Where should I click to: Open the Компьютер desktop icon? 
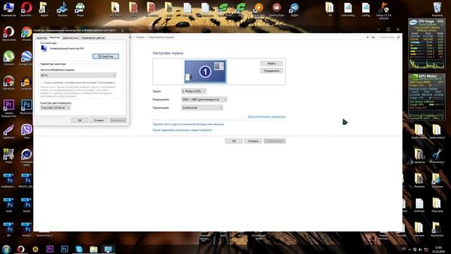8,9
